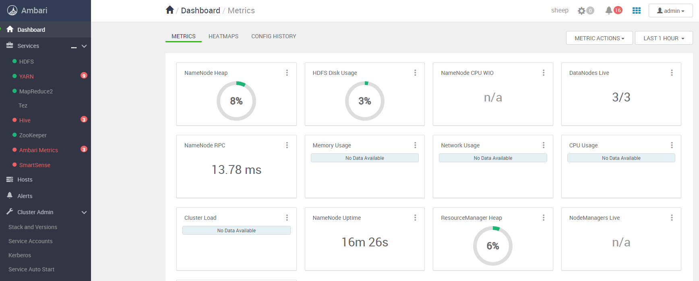Open NodeManagers Live widget menu
The width and height of the screenshot is (699, 281).
click(x=672, y=218)
